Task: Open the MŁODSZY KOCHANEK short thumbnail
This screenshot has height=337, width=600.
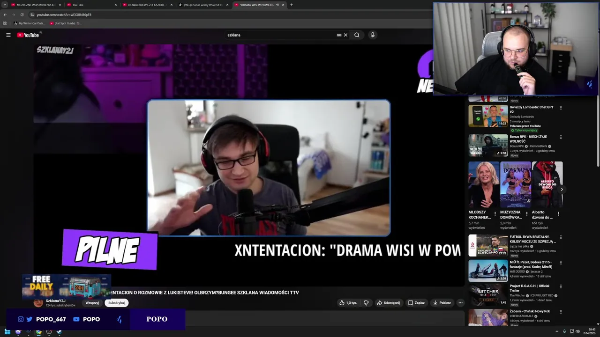Action: pyautogui.click(x=484, y=184)
